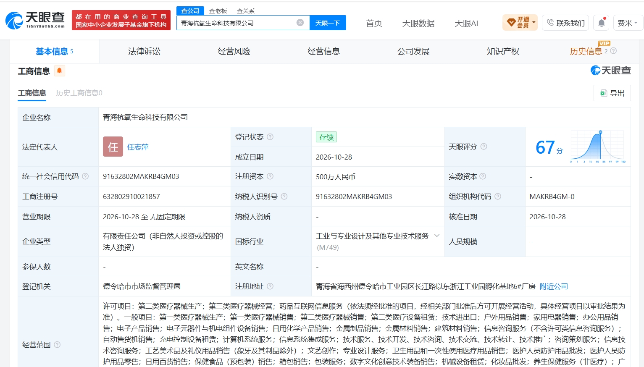
Task: Click help icon beside 统一社会信用代码
Action: tap(85, 176)
